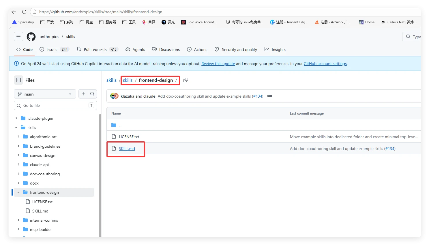Open GitHub account settings link
The height and width of the screenshot is (245, 429).
click(325, 64)
